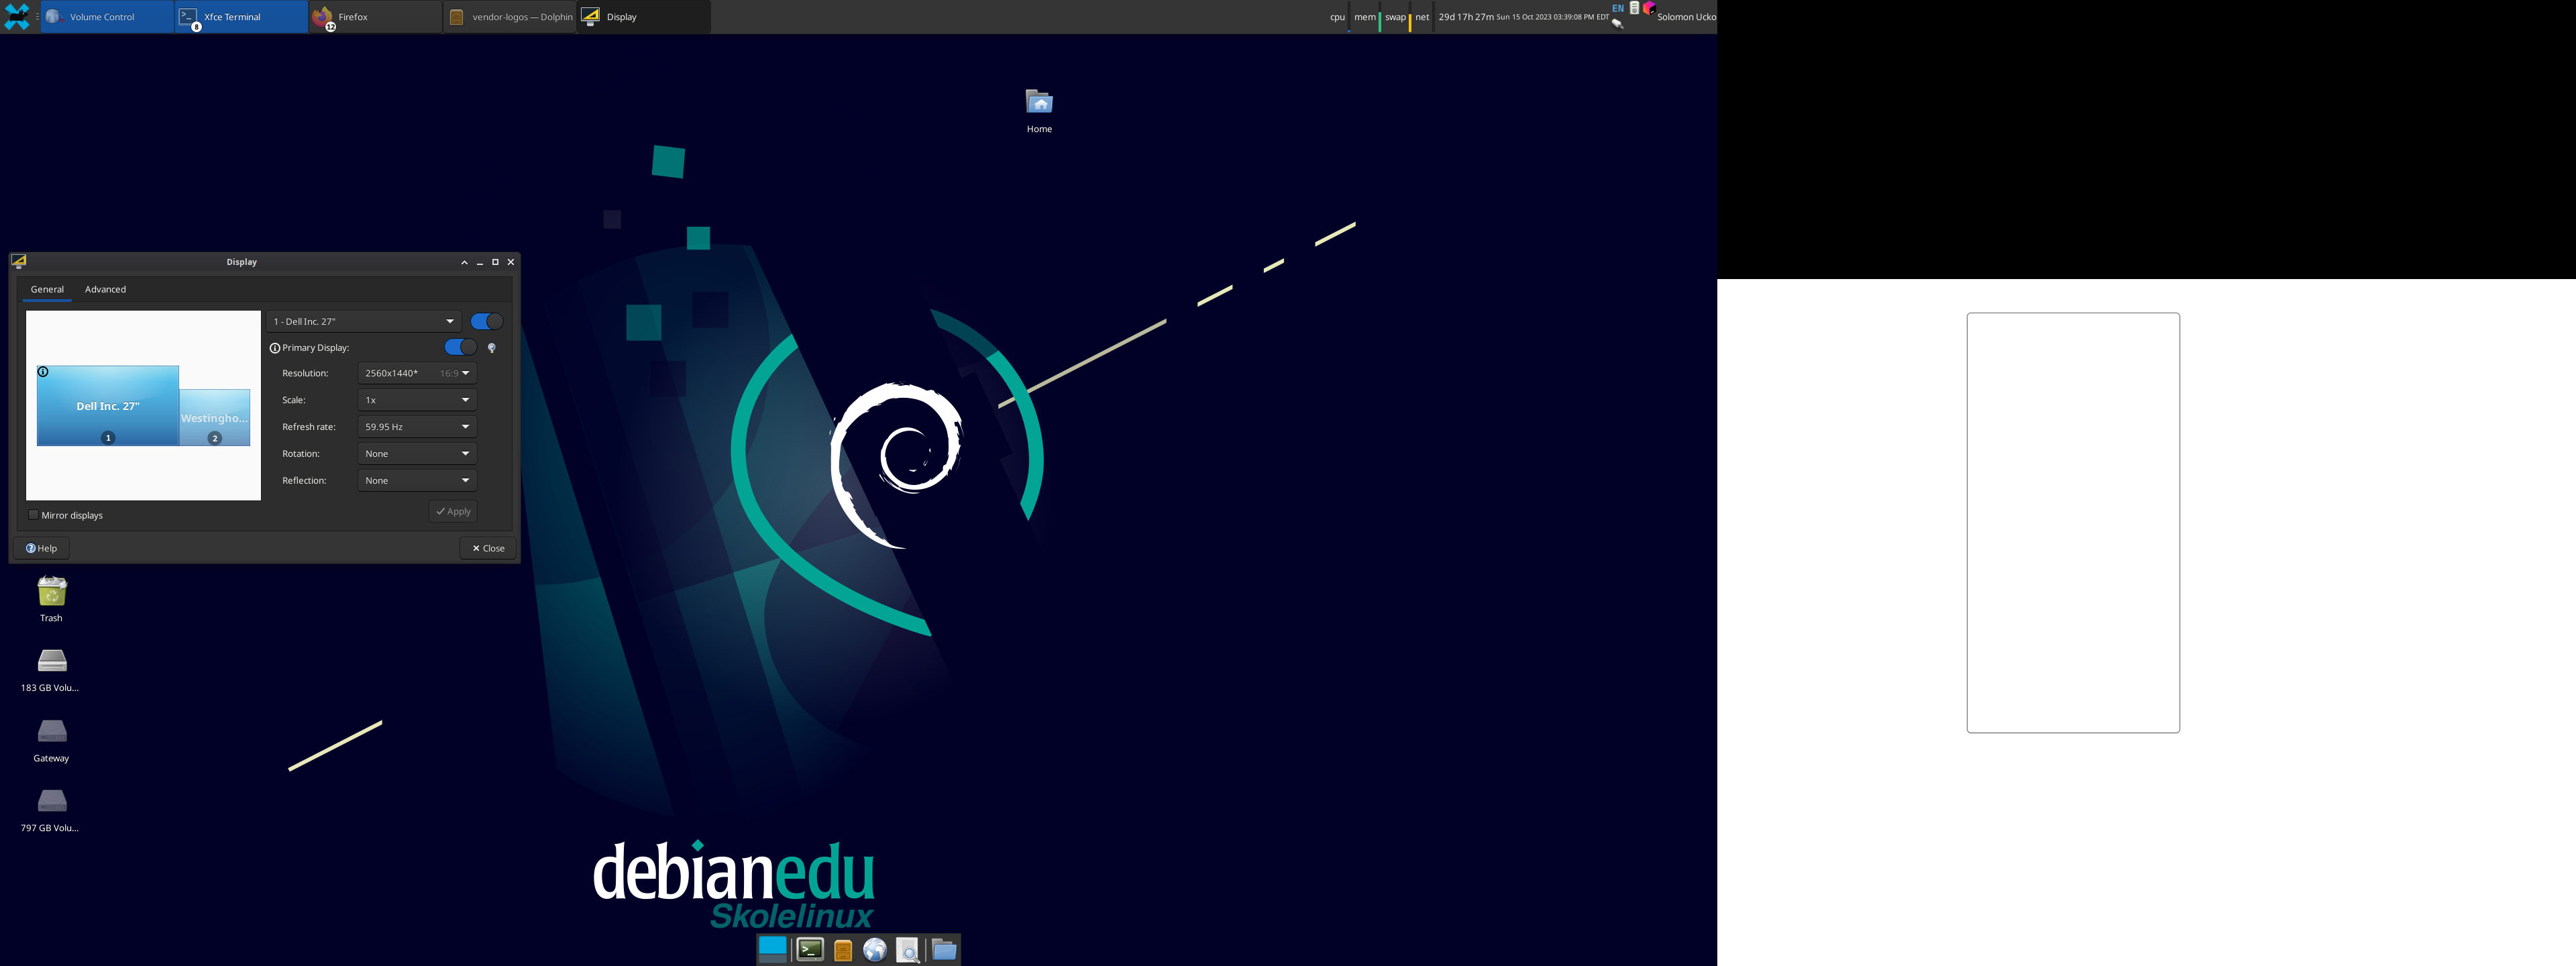Switch to Firefox in the taskbar

[x=376, y=17]
